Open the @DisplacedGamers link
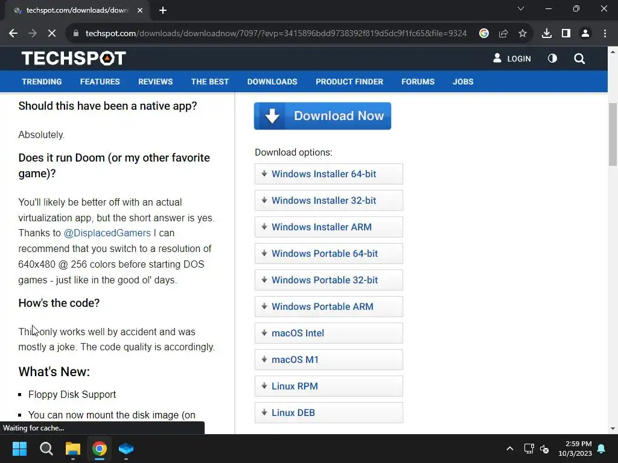Viewport: 618px width, 463px height. click(x=107, y=233)
